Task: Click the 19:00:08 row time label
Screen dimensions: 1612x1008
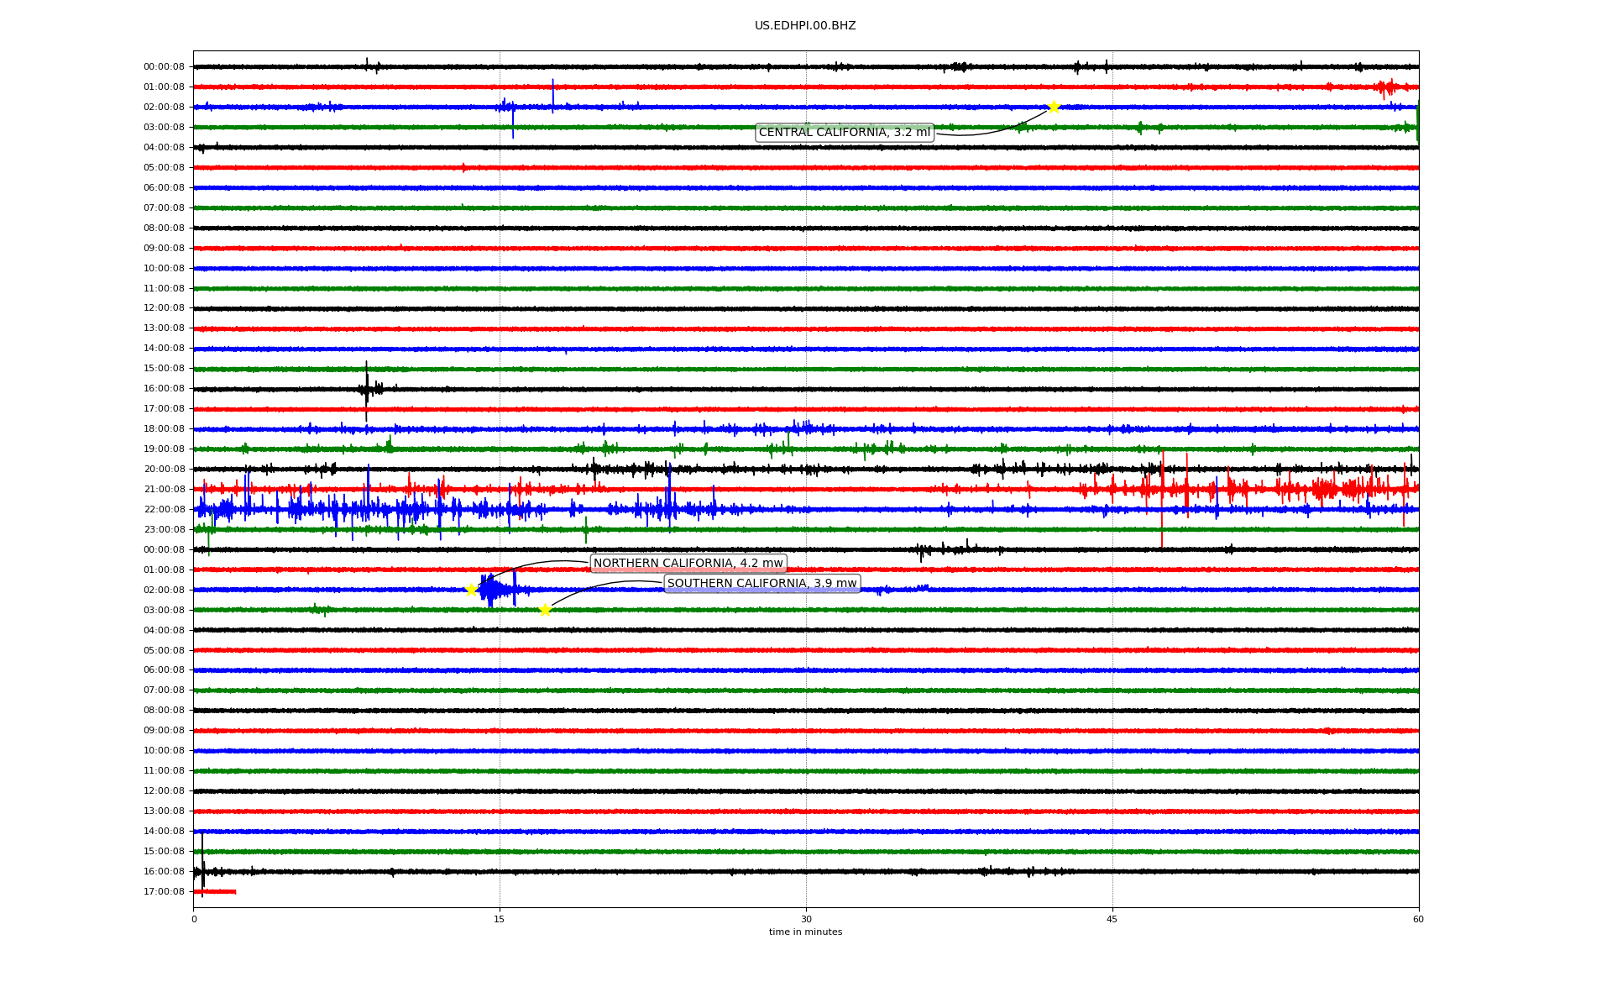Action: (x=164, y=449)
